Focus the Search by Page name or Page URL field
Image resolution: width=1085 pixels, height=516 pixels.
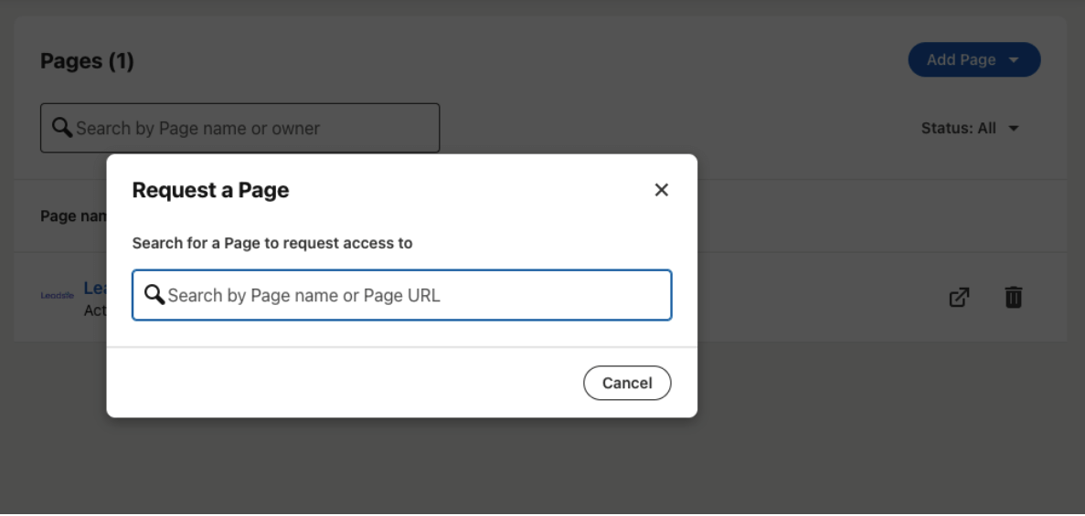[402, 295]
